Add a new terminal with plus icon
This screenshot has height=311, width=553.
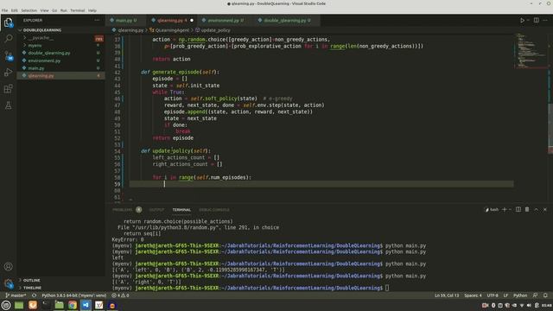coord(504,209)
